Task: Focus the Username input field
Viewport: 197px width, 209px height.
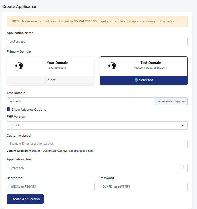Action: click(x=50, y=187)
